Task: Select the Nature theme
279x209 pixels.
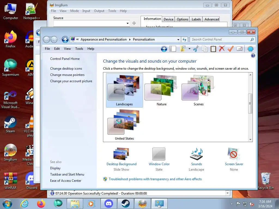Action: [x=162, y=90]
